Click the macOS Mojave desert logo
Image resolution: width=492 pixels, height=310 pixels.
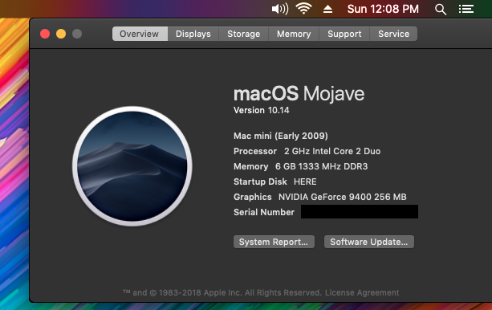coord(132,166)
